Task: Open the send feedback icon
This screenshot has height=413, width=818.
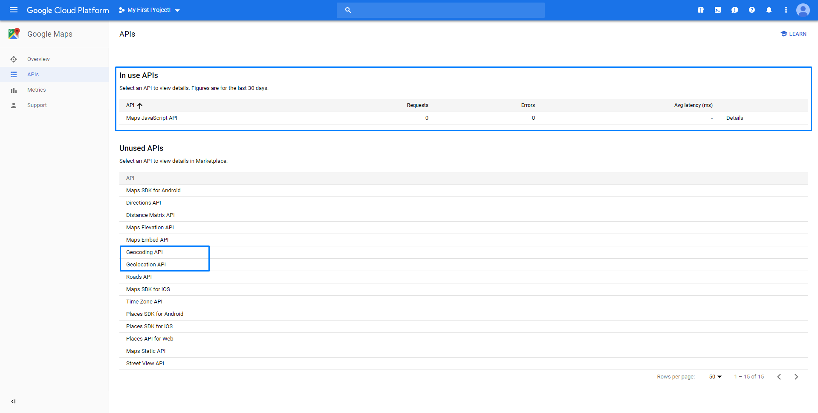Action: coord(735,10)
